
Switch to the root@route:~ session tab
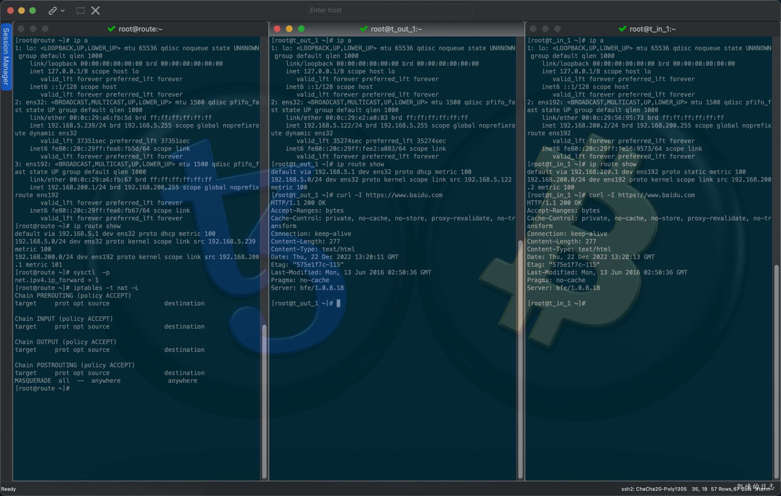click(140, 29)
